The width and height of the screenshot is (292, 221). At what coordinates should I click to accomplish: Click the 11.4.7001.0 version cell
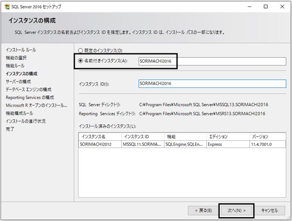tap(268, 144)
